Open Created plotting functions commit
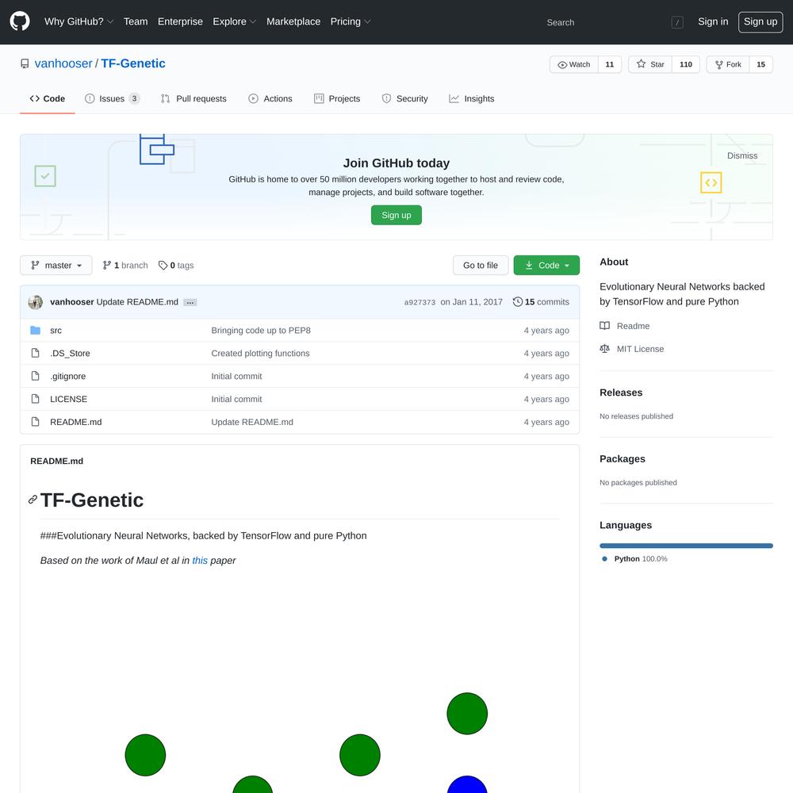The width and height of the screenshot is (793, 793). [x=260, y=354]
